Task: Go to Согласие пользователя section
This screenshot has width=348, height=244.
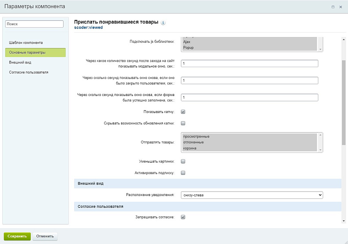Action: pyautogui.click(x=29, y=72)
